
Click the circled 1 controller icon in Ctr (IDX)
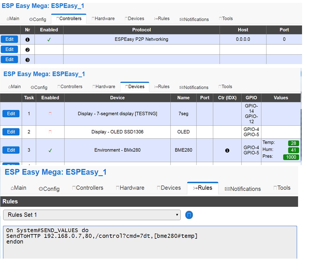(227, 150)
